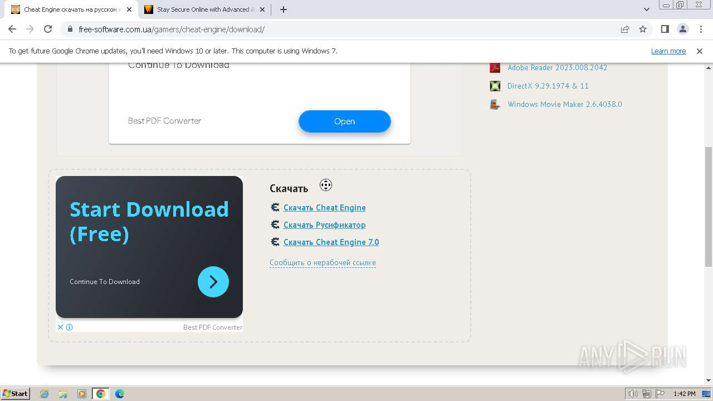Click Continue To Download in dark ad

pyautogui.click(x=105, y=282)
